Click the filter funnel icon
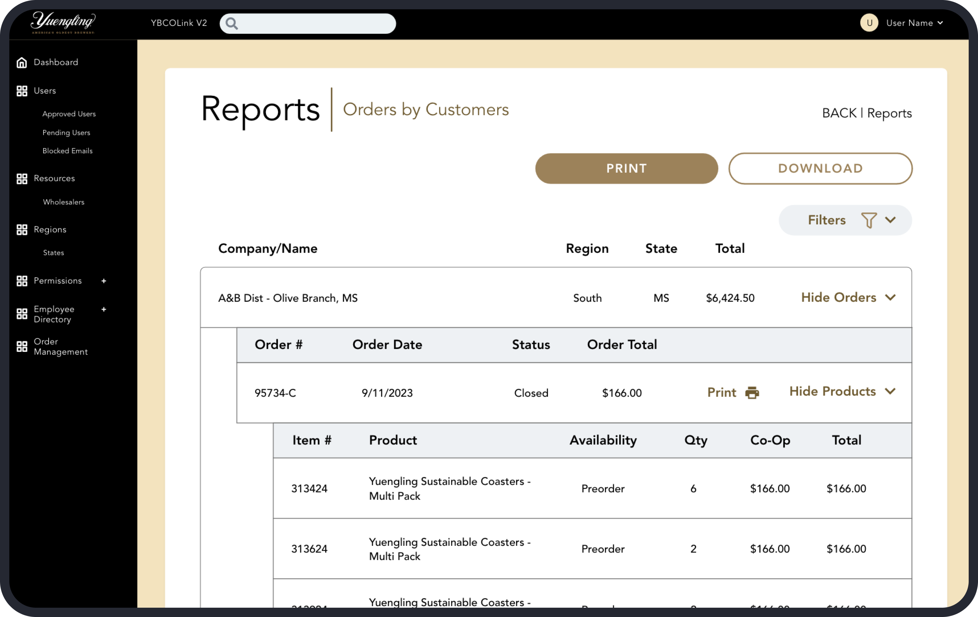This screenshot has width=978, height=617. click(x=869, y=220)
